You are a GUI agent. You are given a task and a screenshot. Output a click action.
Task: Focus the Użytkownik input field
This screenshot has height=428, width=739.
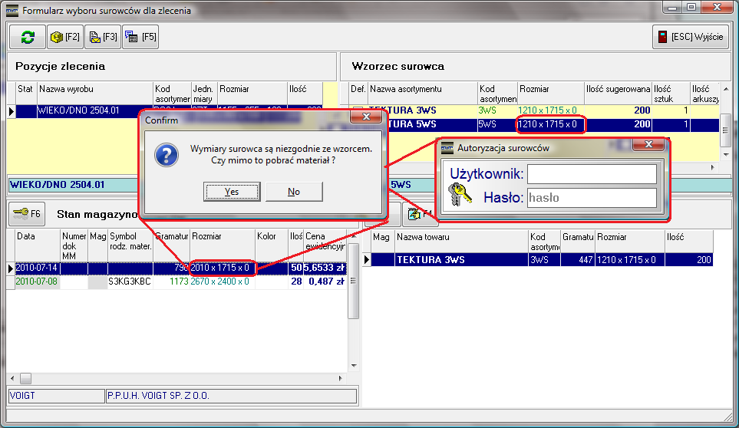pyautogui.click(x=592, y=174)
